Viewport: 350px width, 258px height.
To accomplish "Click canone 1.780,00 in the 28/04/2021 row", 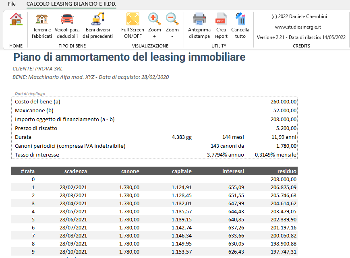I will [x=129, y=203].
